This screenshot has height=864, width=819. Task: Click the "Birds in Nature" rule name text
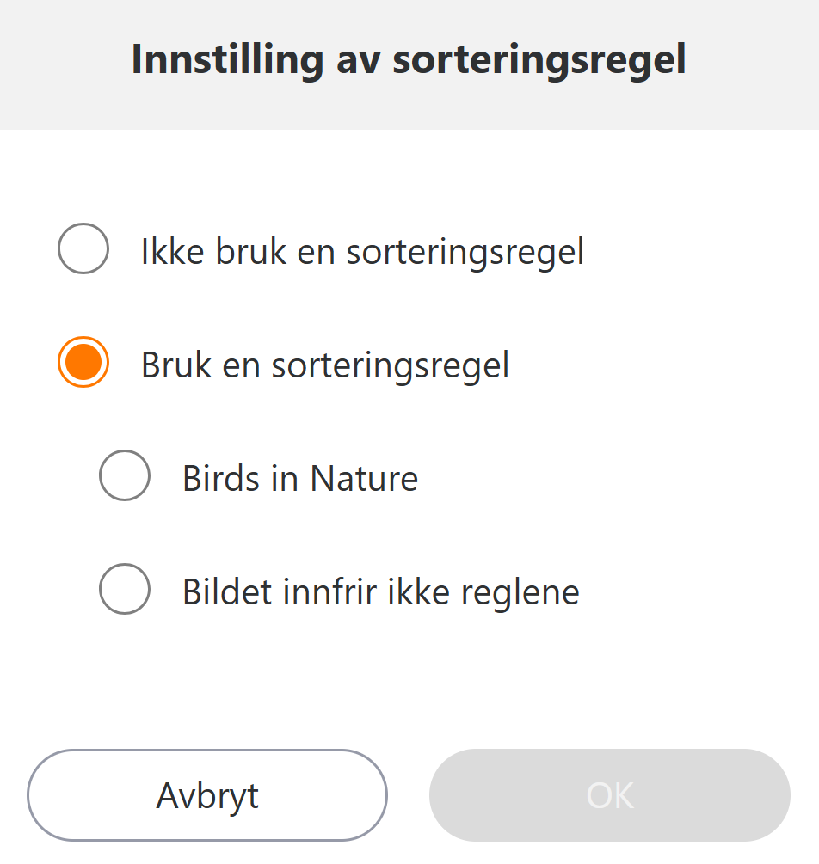(300, 478)
